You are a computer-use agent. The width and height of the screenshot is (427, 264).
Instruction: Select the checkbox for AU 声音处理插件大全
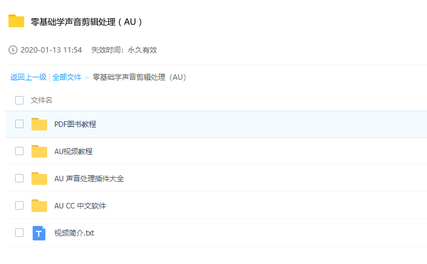[x=19, y=178]
